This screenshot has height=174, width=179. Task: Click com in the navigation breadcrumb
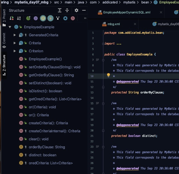point(93,2)
